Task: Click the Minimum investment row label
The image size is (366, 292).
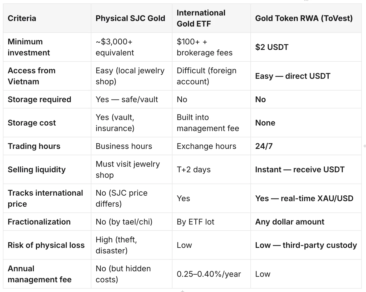Action: tap(47, 47)
